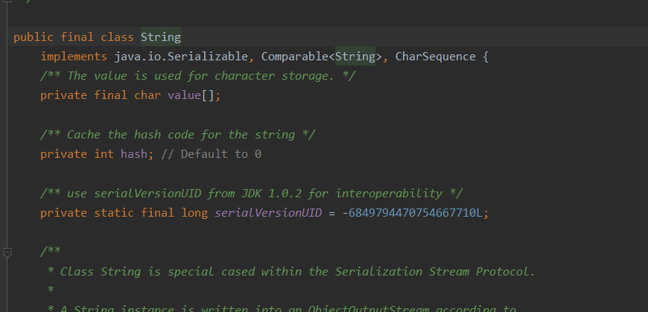
Task: Click the "public" keyword in the class declaration
Action: pos(34,37)
